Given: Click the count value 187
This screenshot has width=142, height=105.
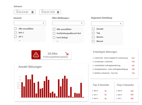Looking at the screenshot, I should click(x=133, y=66).
